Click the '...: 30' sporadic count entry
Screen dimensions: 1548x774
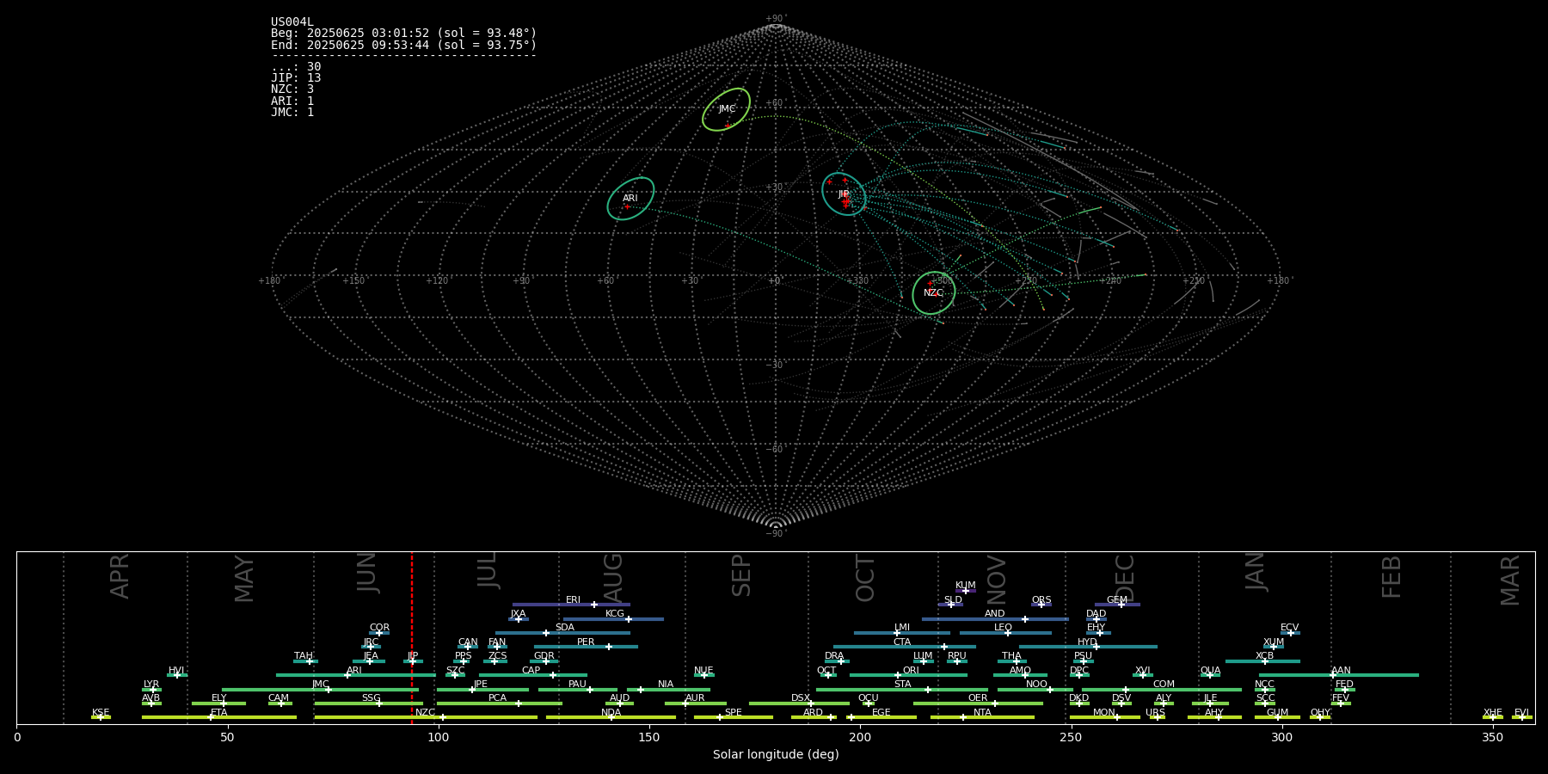296,67
